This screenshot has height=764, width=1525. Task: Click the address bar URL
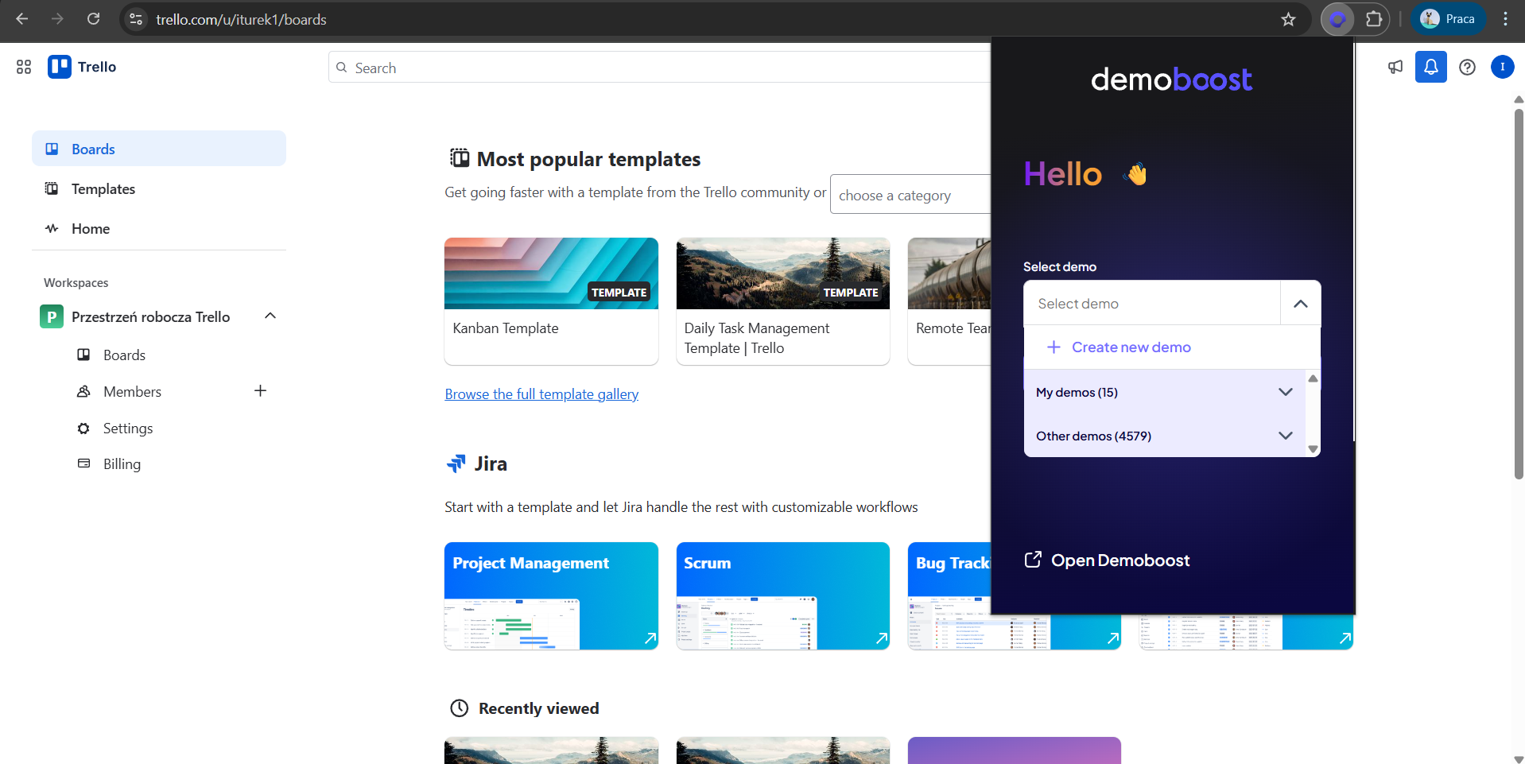click(241, 19)
